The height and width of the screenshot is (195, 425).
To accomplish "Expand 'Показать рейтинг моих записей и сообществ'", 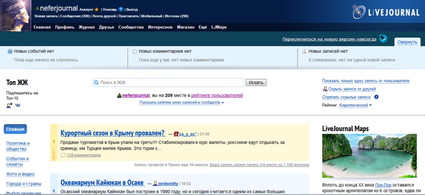I will [x=181, y=103].
